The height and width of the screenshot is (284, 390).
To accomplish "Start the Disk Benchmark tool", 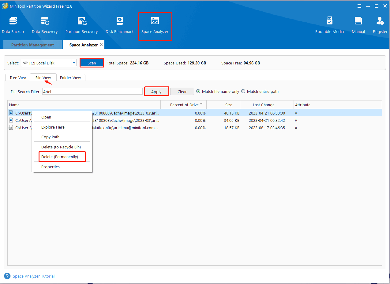I will pos(120,25).
